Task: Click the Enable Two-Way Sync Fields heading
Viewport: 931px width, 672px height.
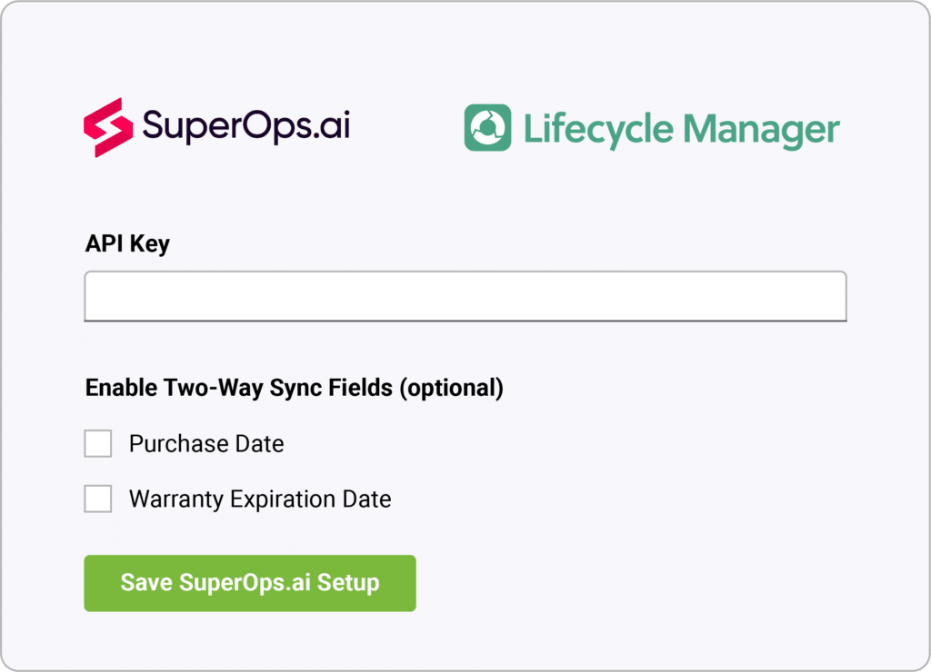Action: coord(294,387)
